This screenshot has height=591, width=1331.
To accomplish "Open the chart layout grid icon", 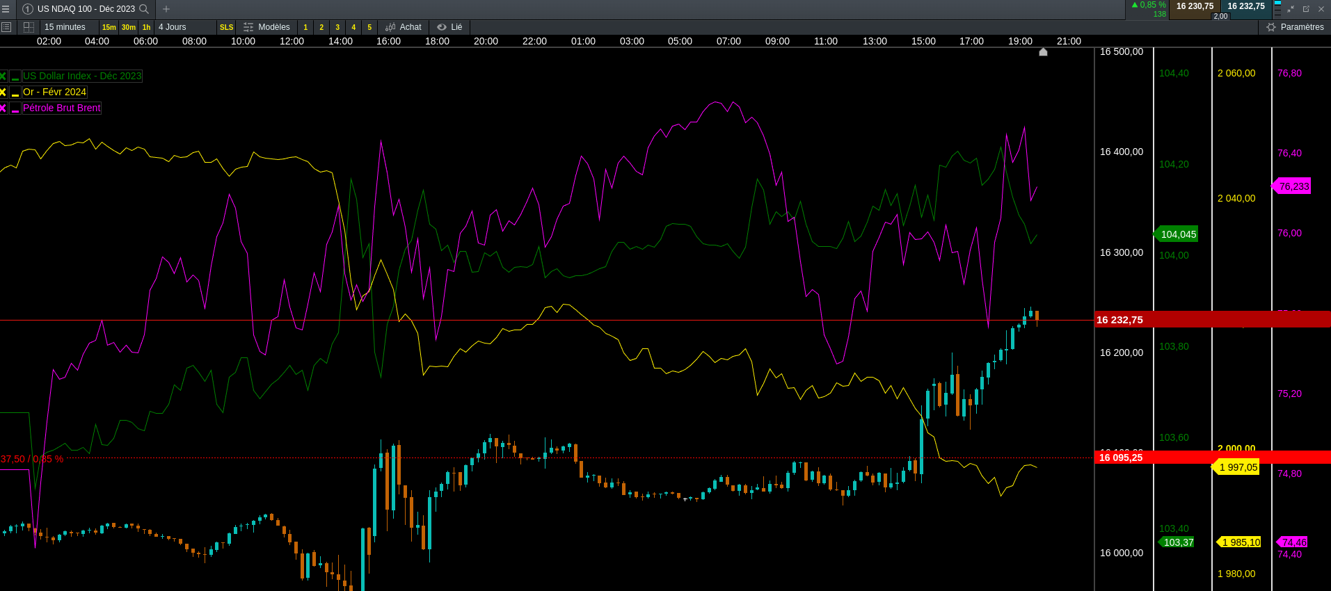I will (29, 27).
